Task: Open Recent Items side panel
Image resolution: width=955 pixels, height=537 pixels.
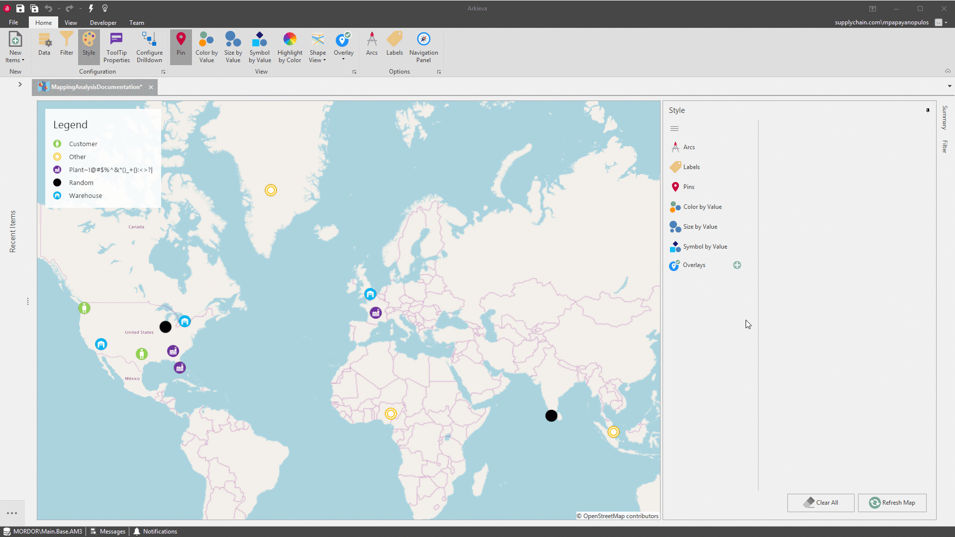Action: (12, 232)
